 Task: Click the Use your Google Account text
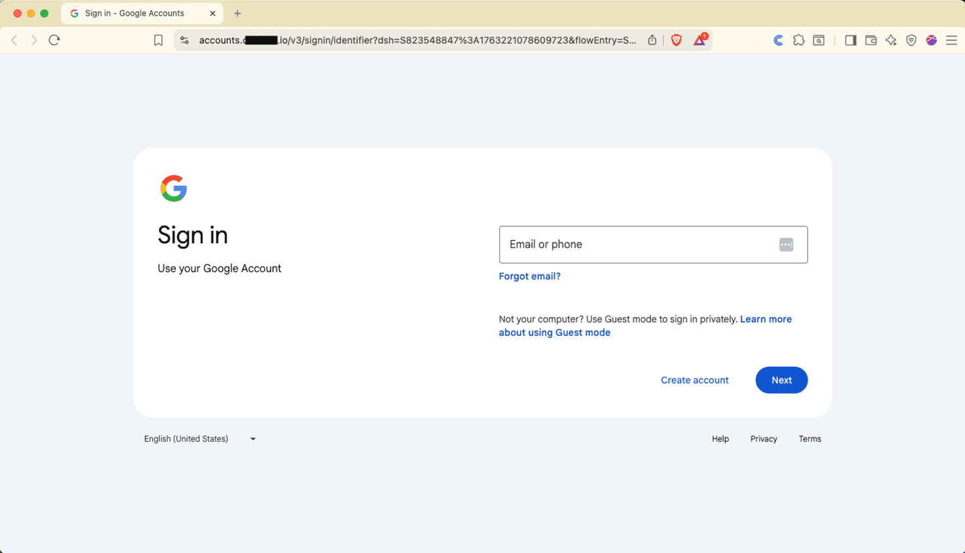[x=219, y=268]
